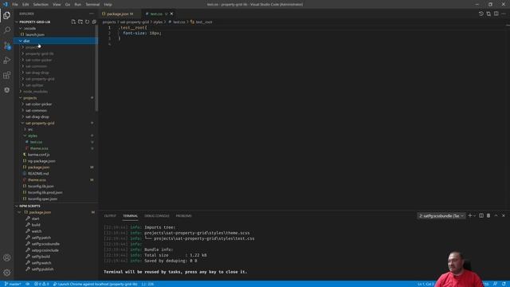Image resolution: width=510 pixels, height=287 pixels.
Task: Open karma.conf.js file
Action: 39,155
